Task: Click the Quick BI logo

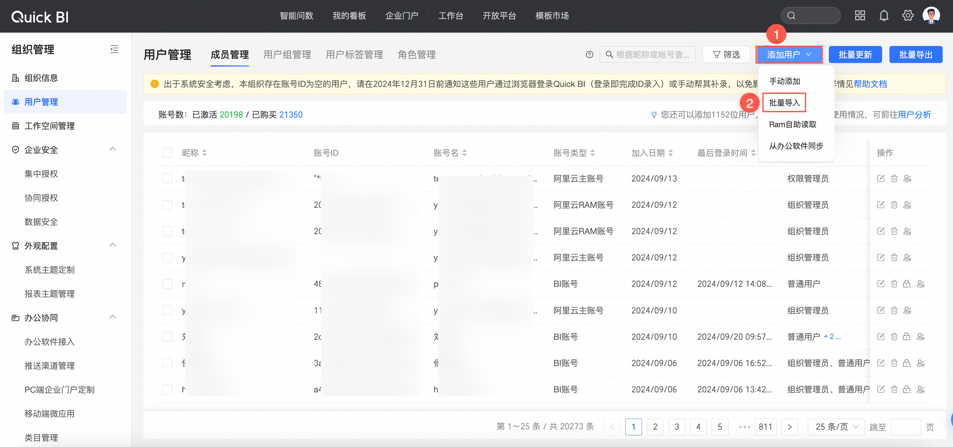Action: click(40, 17)
